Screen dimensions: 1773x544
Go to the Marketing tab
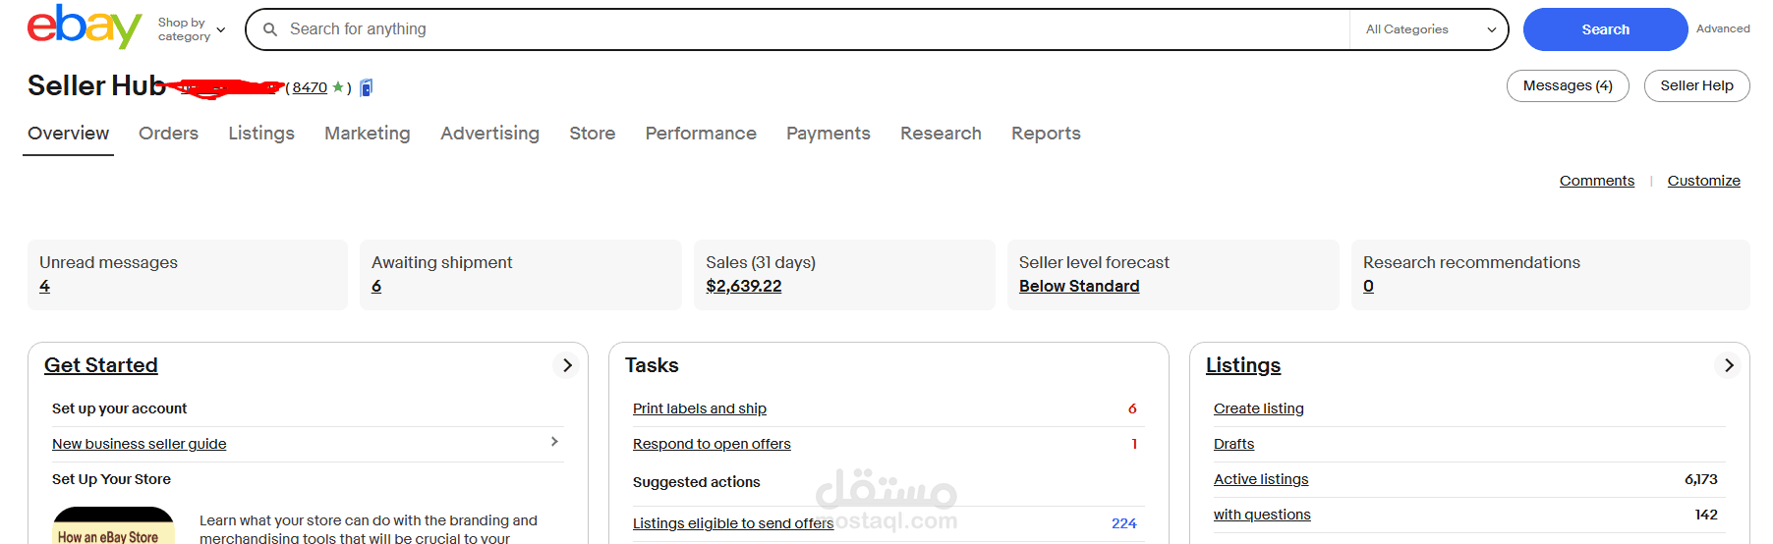[368, 134]
